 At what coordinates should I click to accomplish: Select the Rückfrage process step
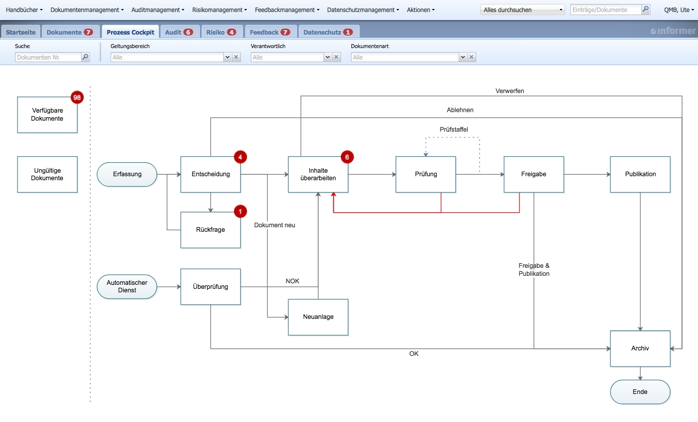point(211,230)
